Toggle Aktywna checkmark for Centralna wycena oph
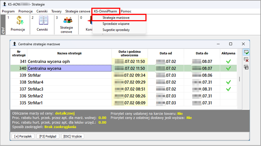Viewport: 261px width, 146px height. click(x=228, y=62)
